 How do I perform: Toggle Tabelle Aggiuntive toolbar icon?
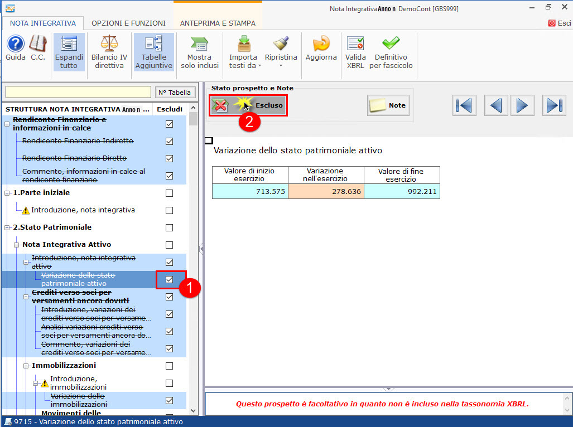pos(153,52)
